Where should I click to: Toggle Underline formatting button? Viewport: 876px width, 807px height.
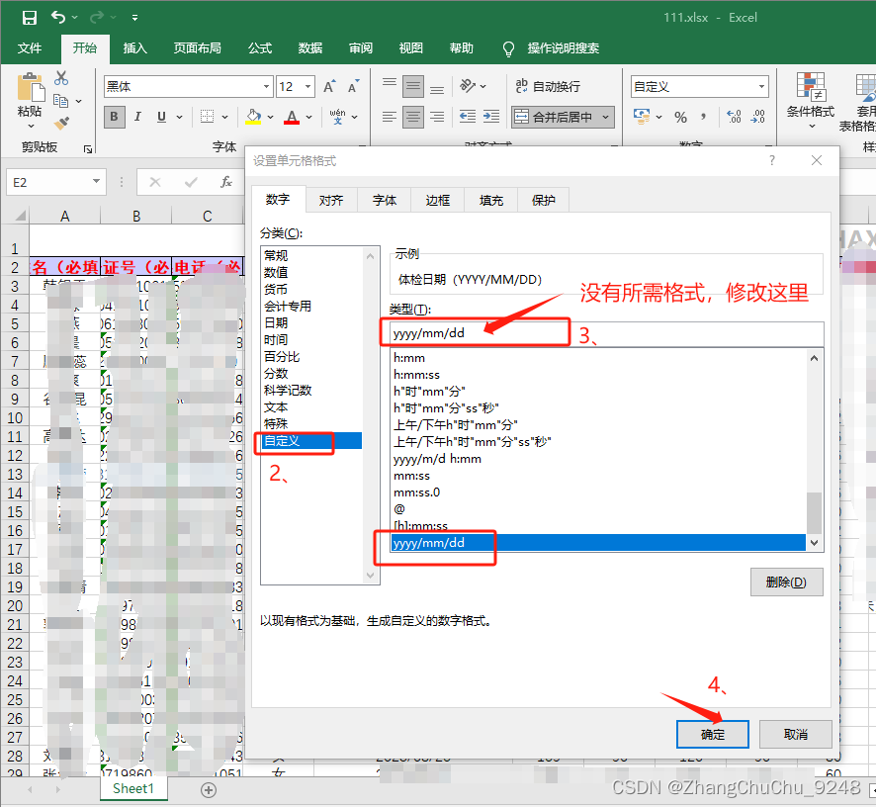pos(161,117)
